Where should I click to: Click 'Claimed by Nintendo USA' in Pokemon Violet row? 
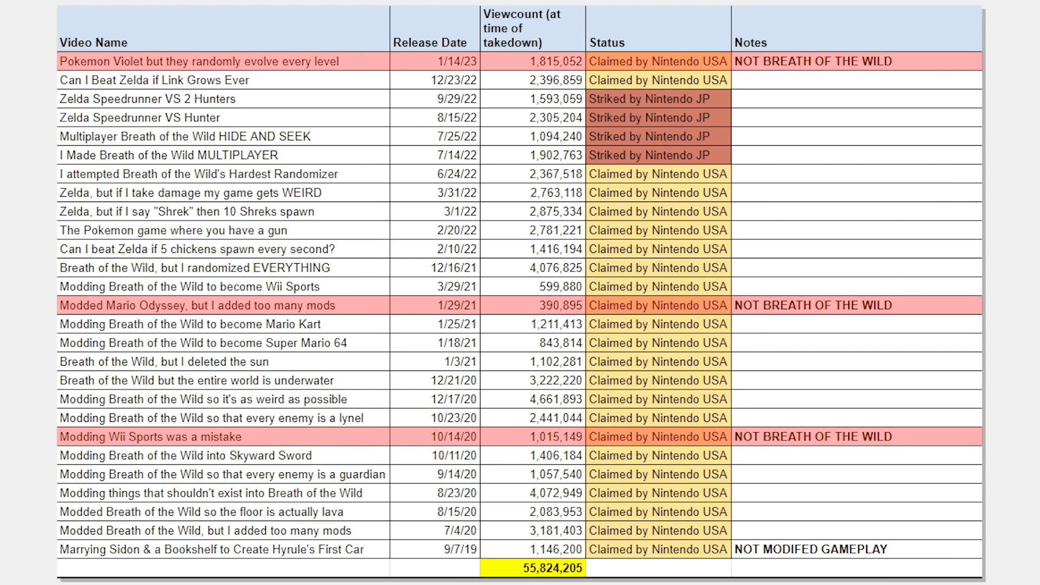[x=658, y=62]
